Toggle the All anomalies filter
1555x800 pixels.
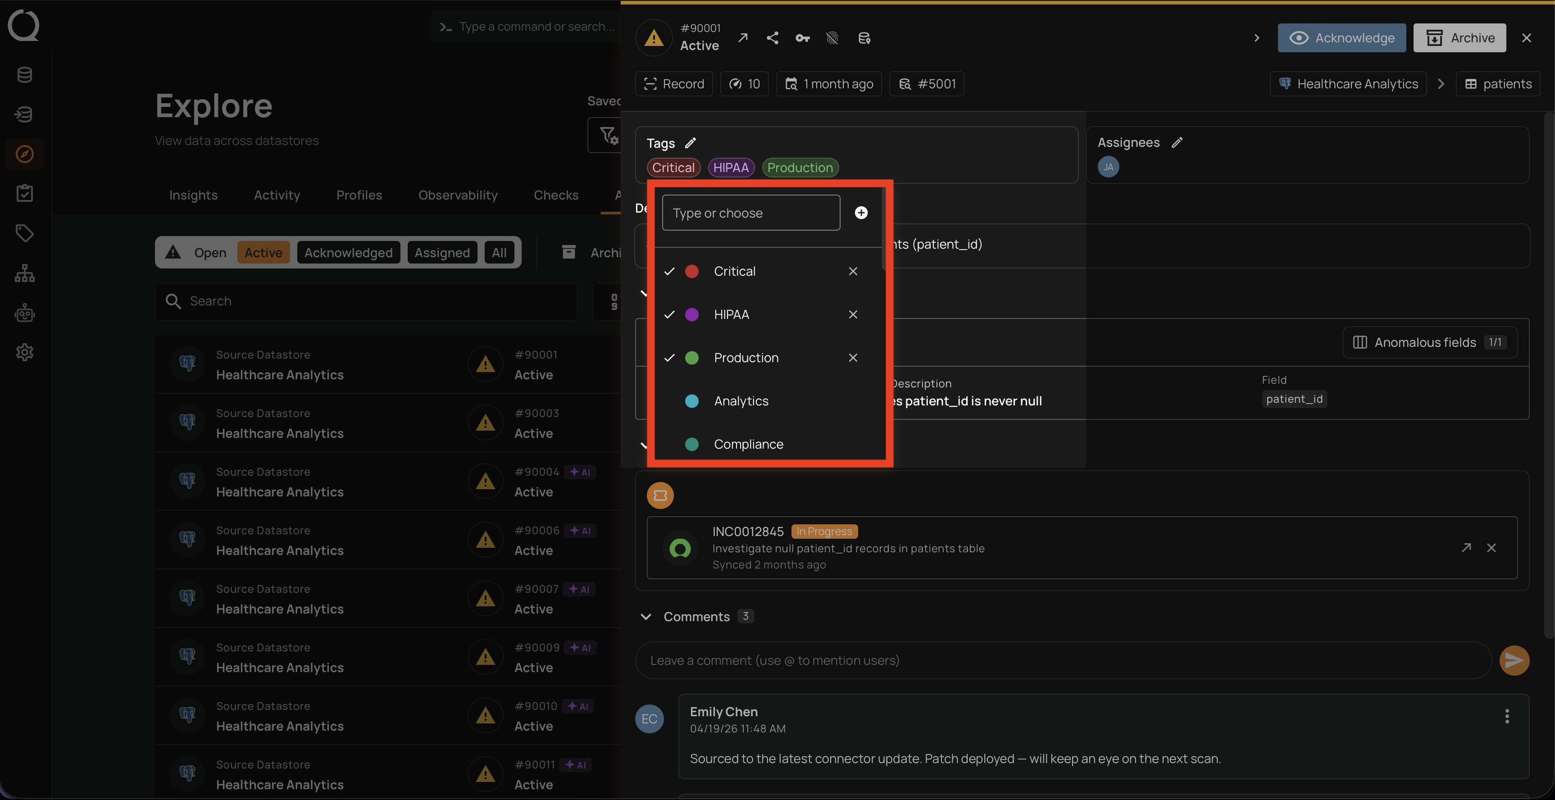[x=499, y=252]
